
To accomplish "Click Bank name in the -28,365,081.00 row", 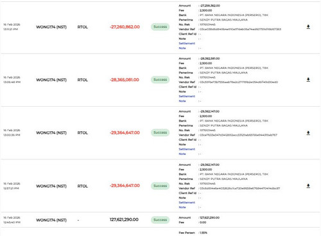I will [x=234, y=68].
